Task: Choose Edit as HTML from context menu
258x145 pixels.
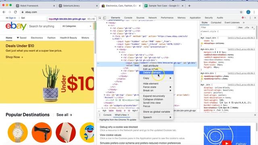Action: pos(156,69)
